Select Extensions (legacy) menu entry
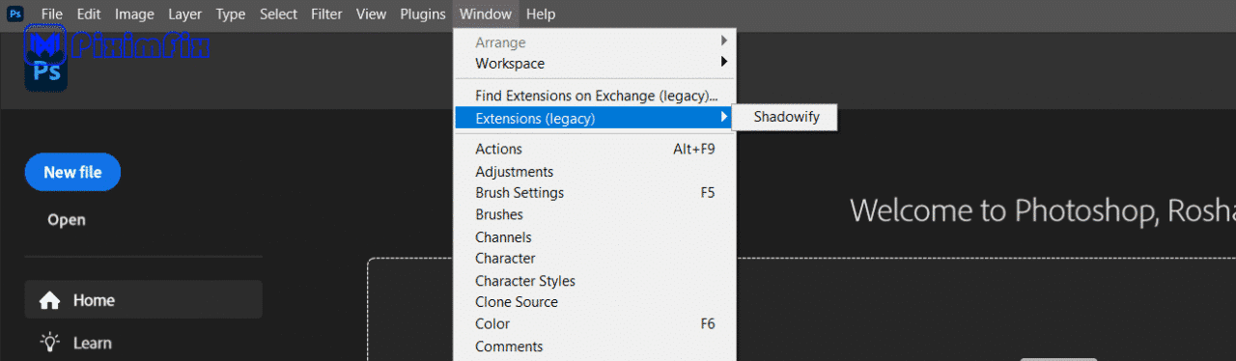Image resolution: width=1236 pixels, height=361 pixels. [595, 119]
